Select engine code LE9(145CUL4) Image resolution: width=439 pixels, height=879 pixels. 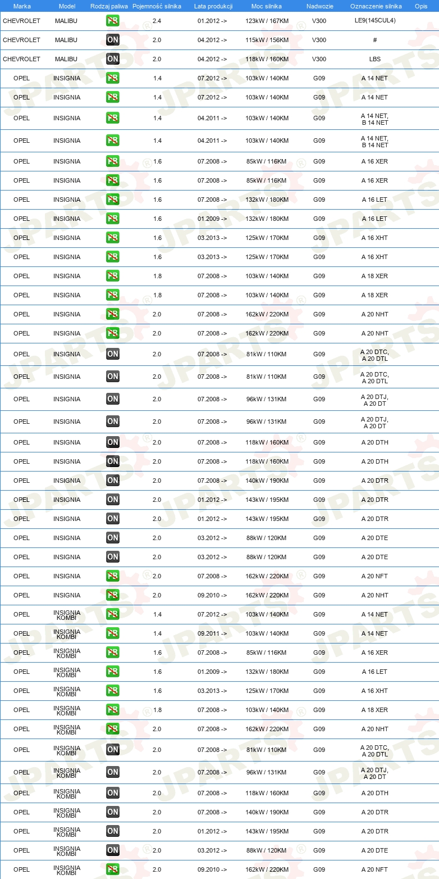point(376,21)
